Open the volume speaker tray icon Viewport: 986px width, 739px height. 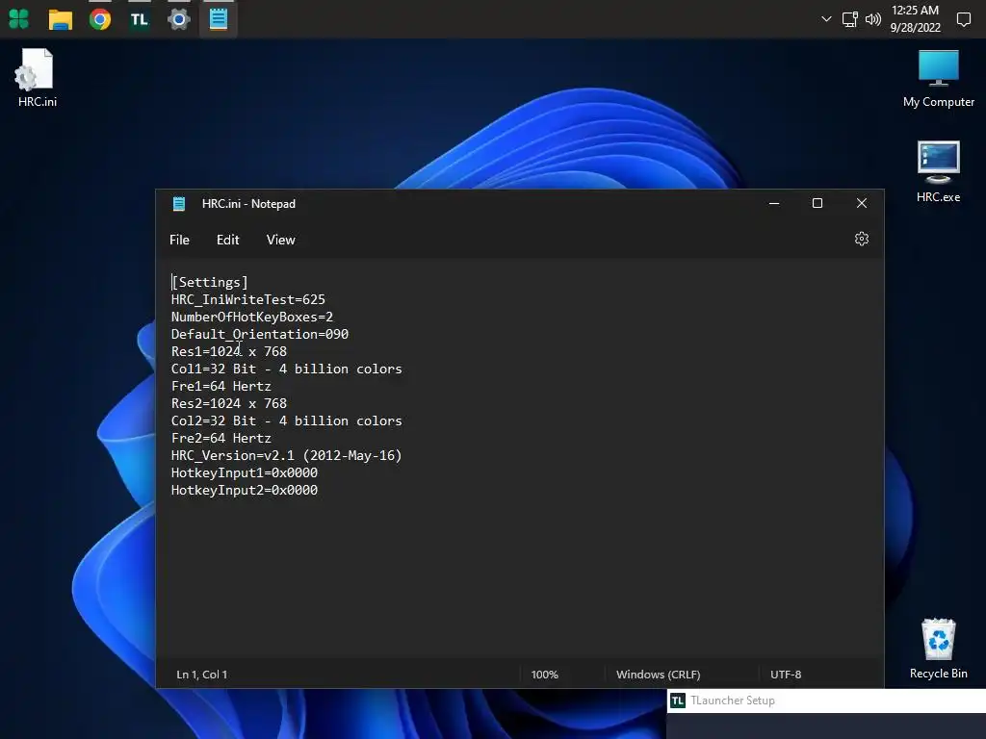(x=872, y=19)
